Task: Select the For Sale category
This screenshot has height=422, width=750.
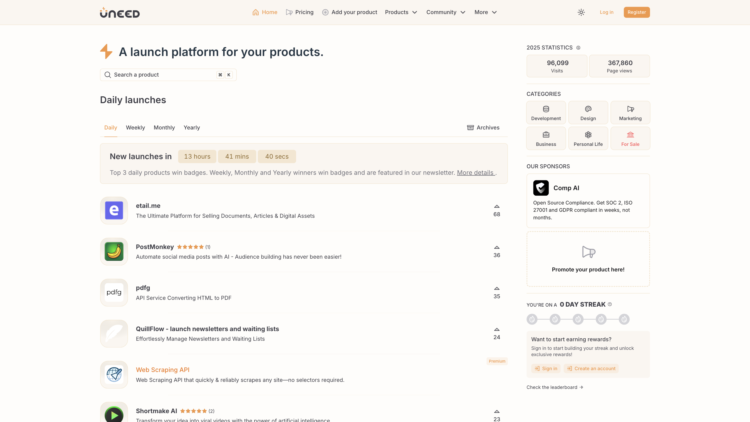Action: (630, 138)
